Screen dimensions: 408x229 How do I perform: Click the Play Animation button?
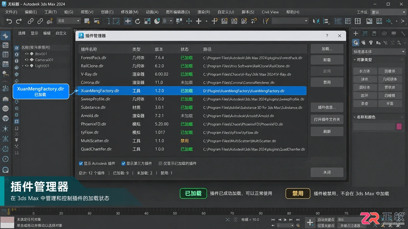click(x=285, y=220)
